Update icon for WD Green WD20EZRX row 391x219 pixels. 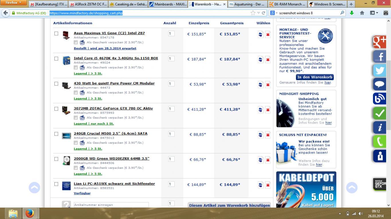260,160
